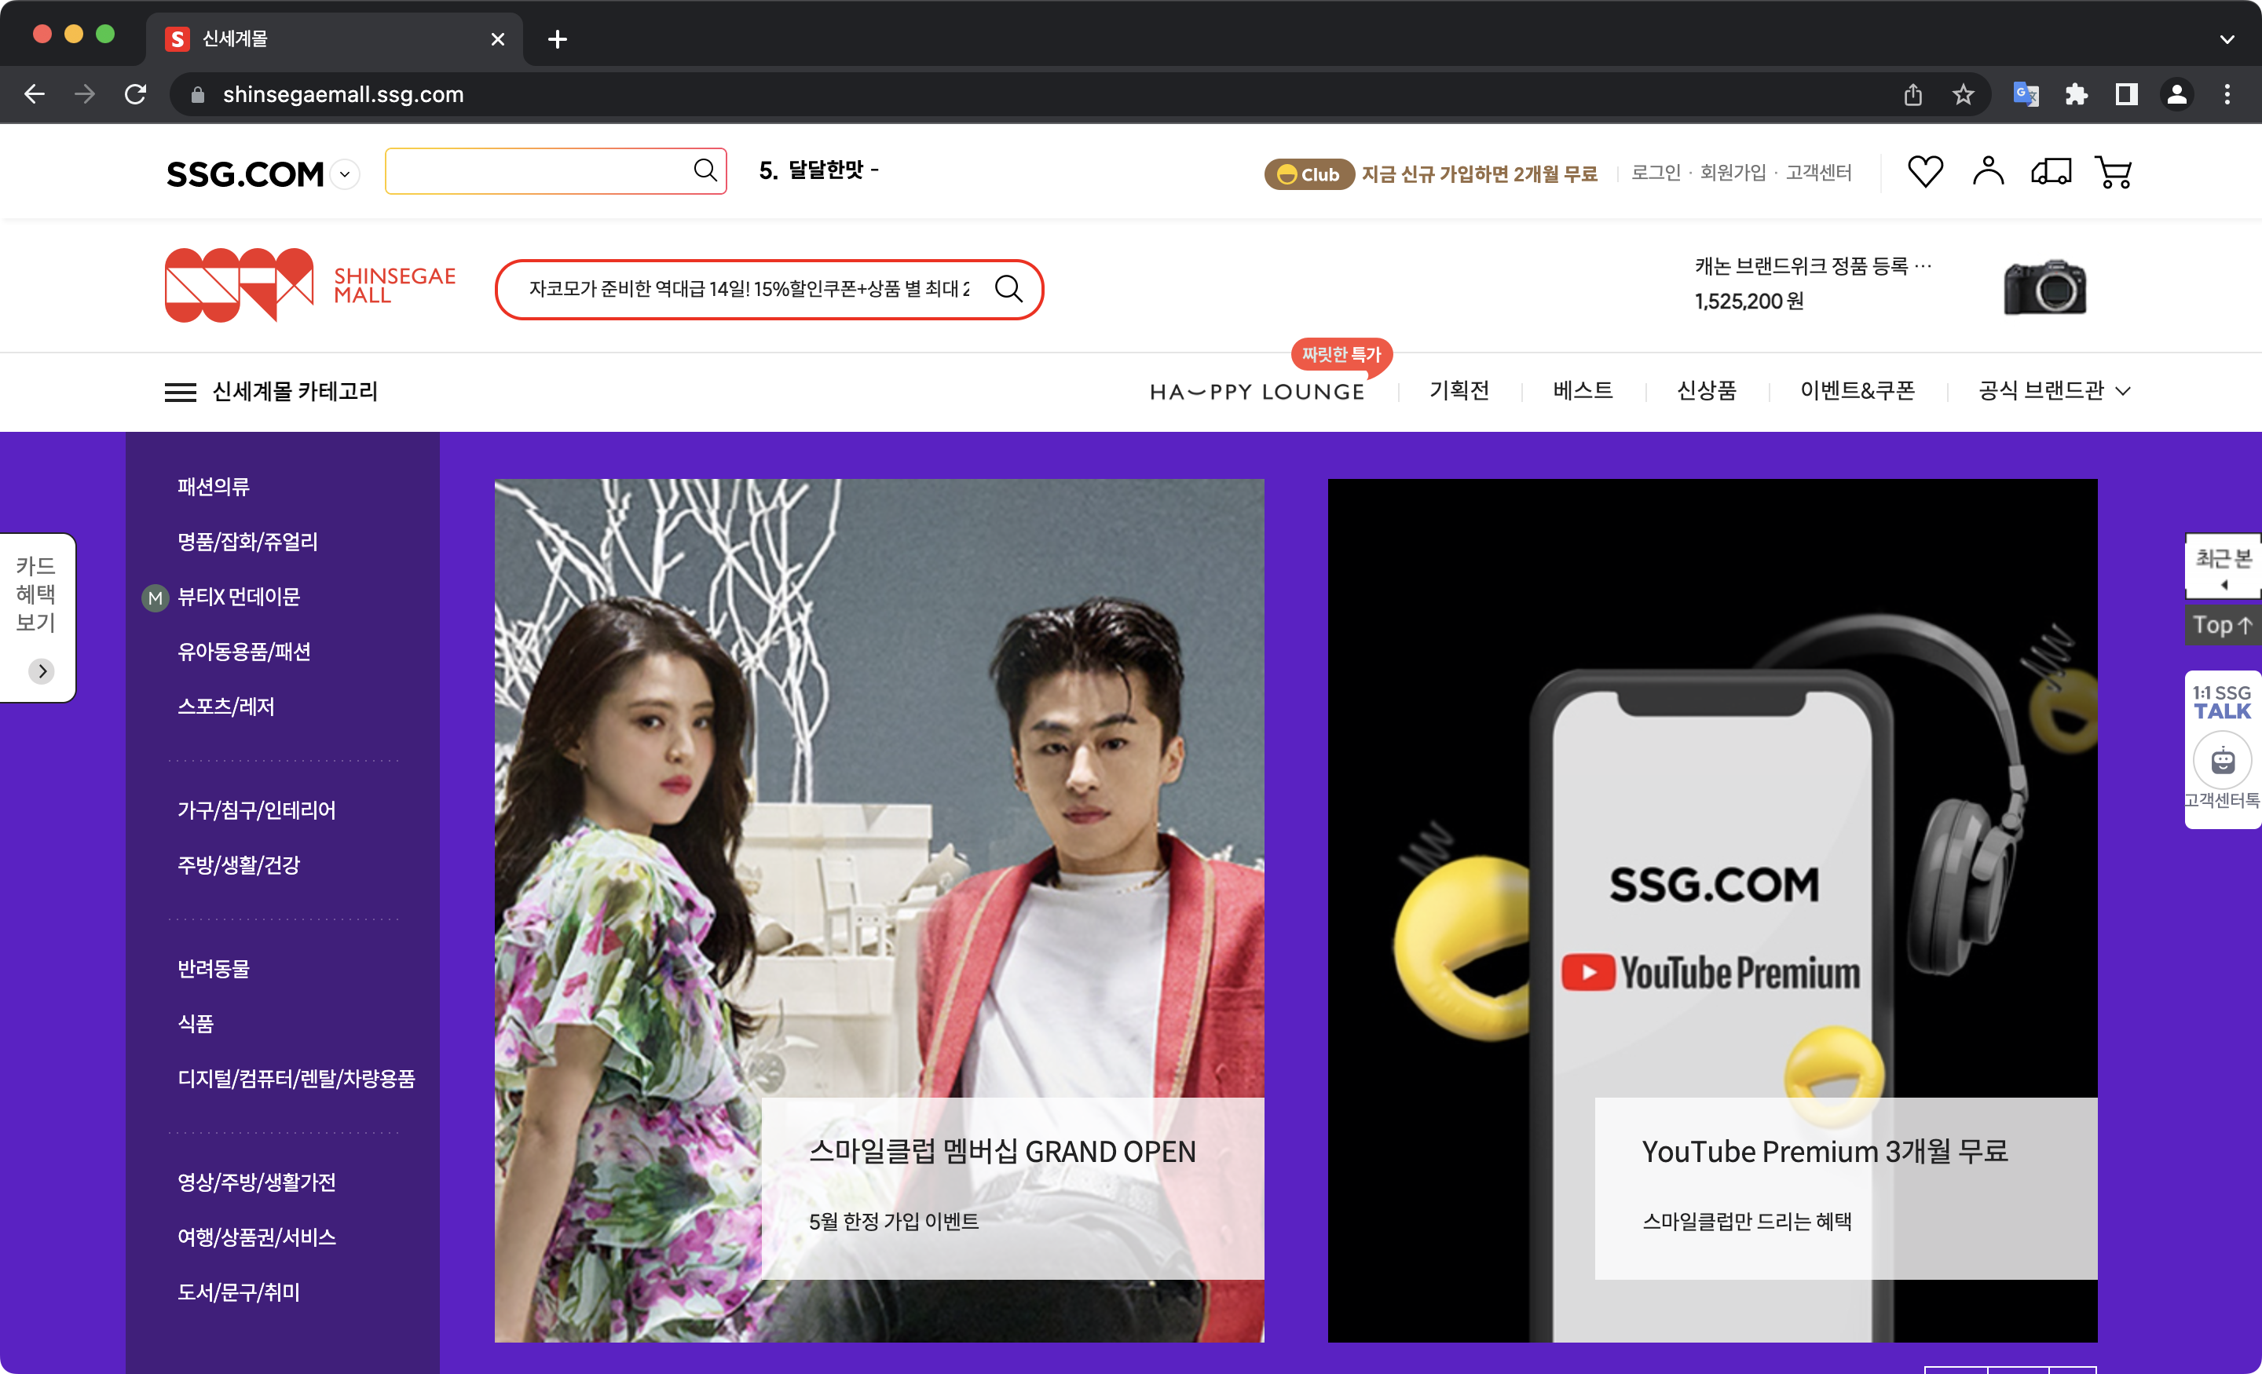The height and width of the screenshot is (1374, 2262).
Task: Click the My SSG person icon
Action: click(x=1988, y=172)
